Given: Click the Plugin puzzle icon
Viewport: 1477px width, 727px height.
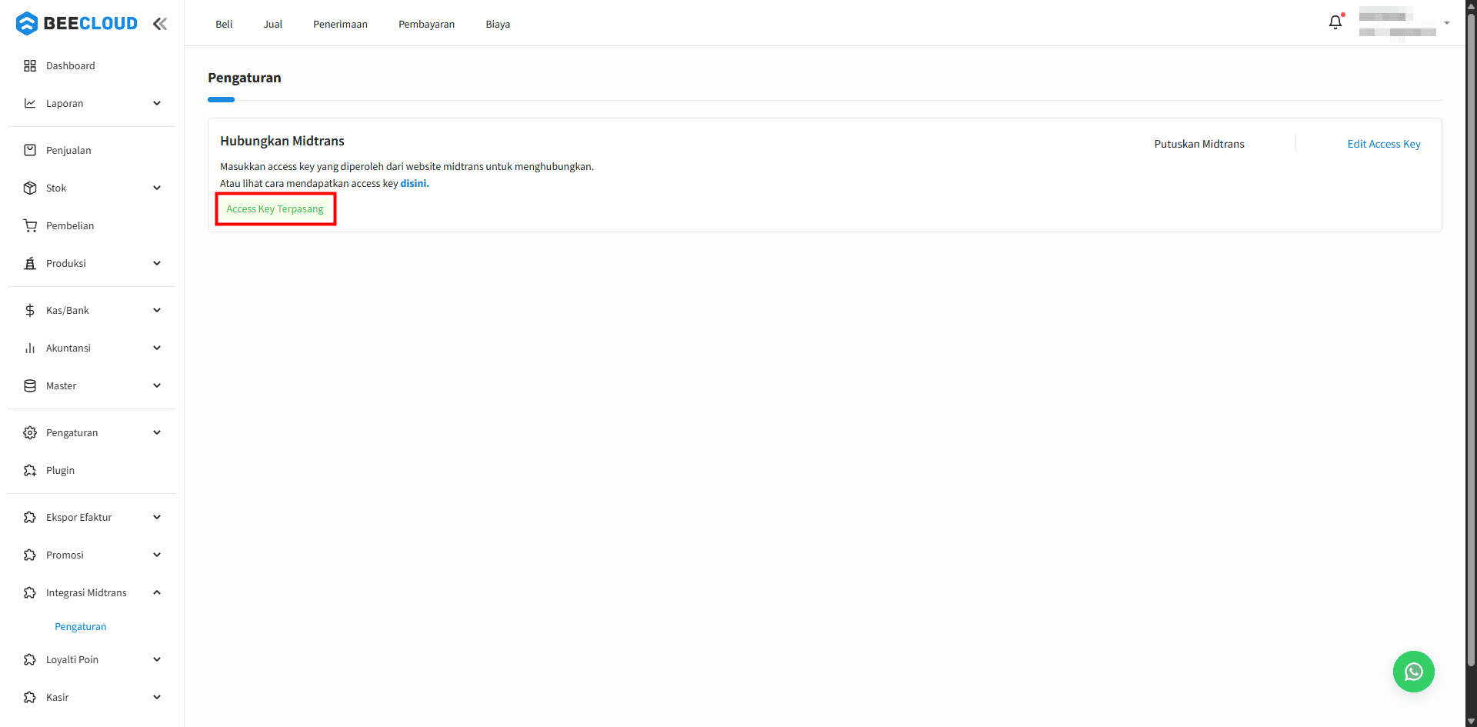Looking at the screenshot, I should point(30,471).
